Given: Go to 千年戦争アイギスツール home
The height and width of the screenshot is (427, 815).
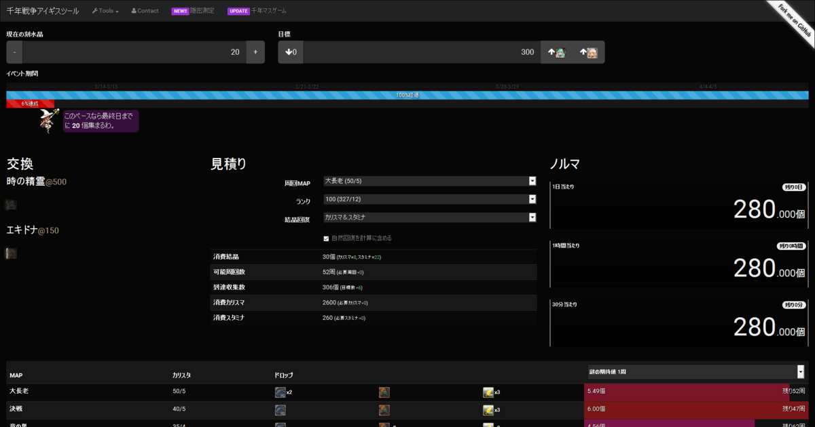Looking at the screenshot, I should click(x=43, y=11).
